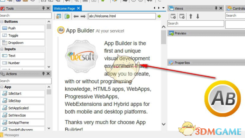Move view down with the down arrow
The height and width of the screenshot is (138, 245).
click(x=198, y=16)
